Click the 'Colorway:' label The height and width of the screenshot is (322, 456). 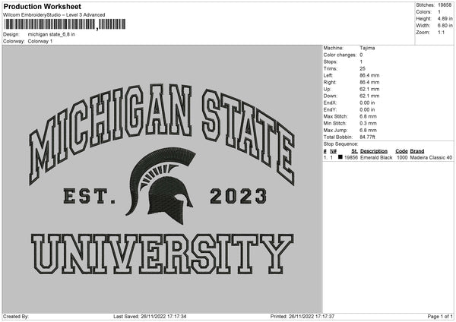14,41
